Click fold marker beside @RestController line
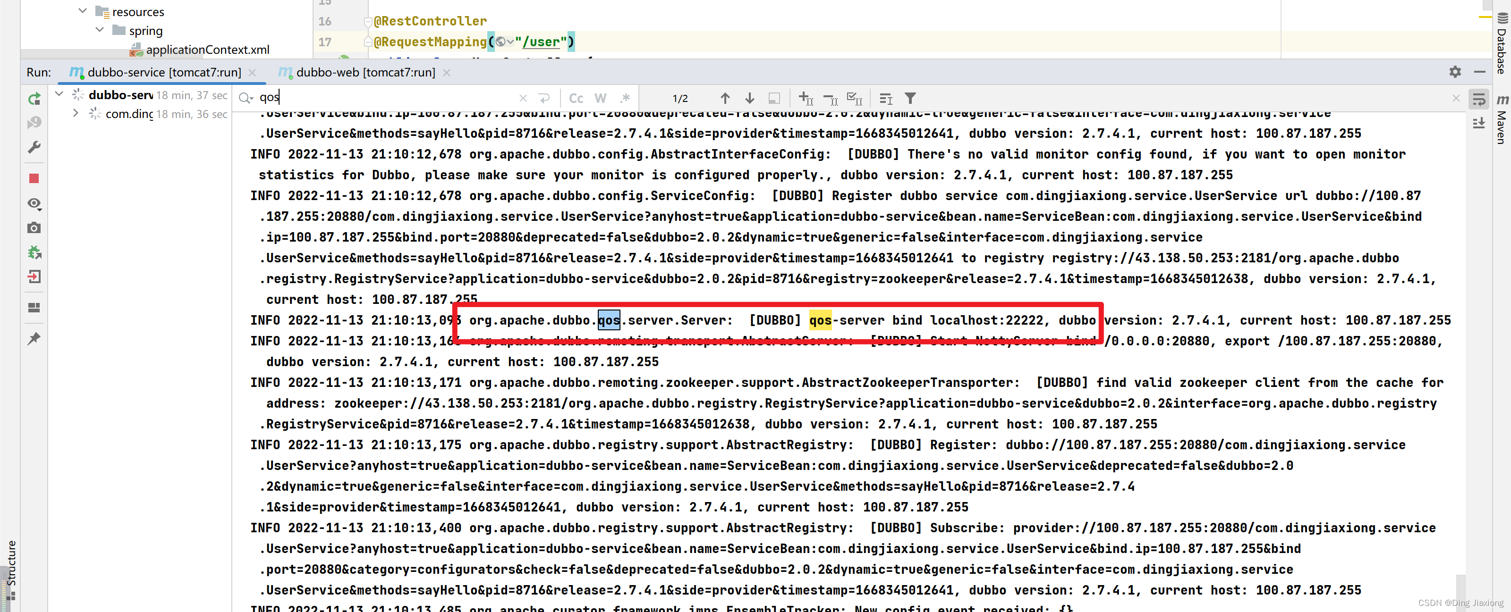Viewport: 1511px width, 612px height. click(368, 22)
